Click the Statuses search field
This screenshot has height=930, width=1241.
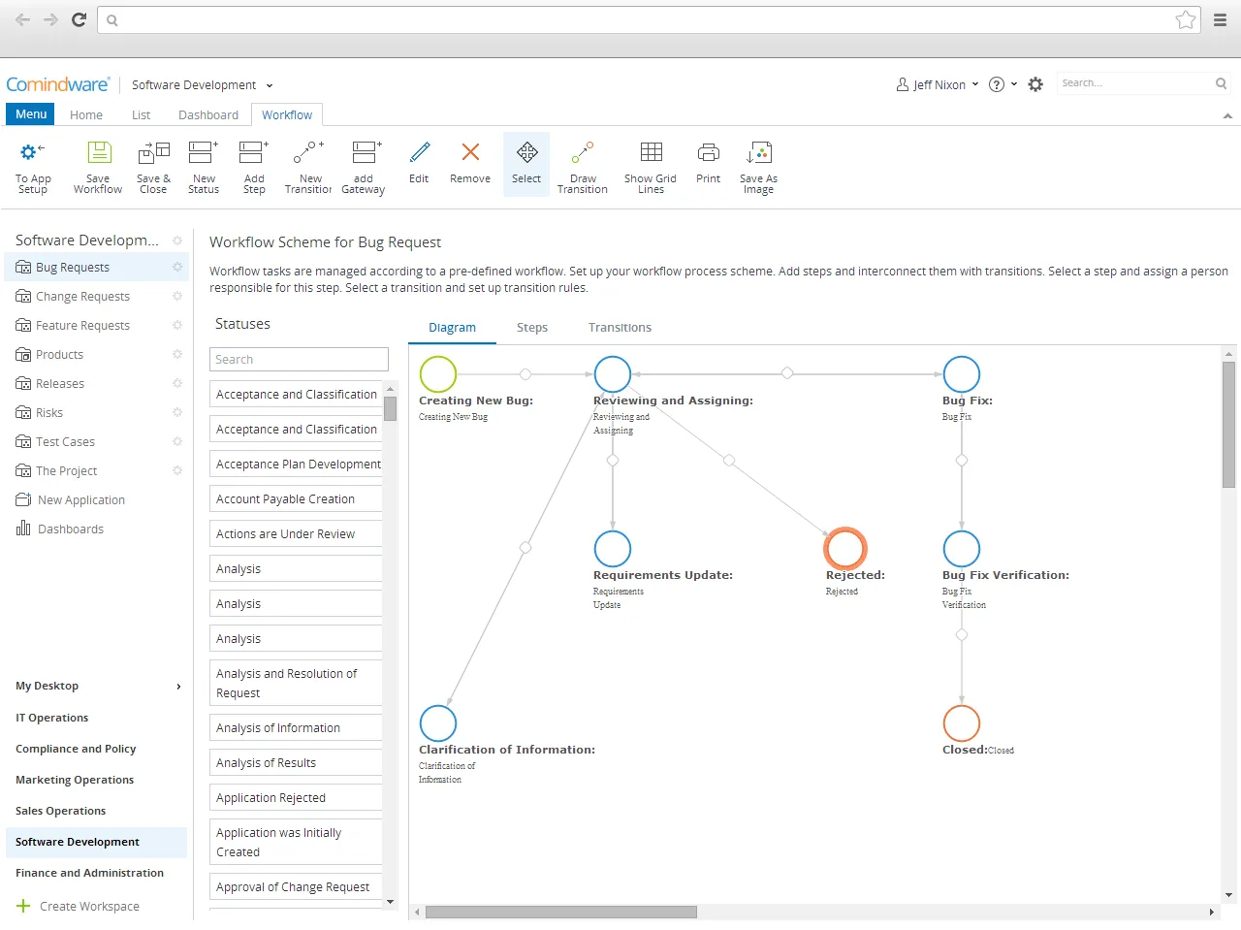(x=299, y=359)
